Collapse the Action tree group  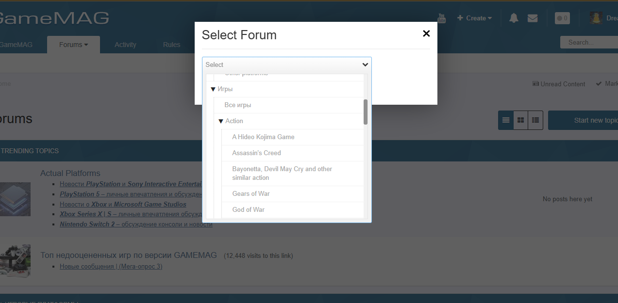221,121
